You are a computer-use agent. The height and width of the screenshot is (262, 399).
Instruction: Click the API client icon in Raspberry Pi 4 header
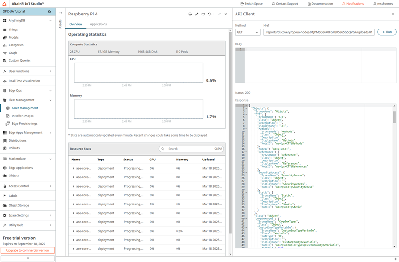tap(190, 14)
